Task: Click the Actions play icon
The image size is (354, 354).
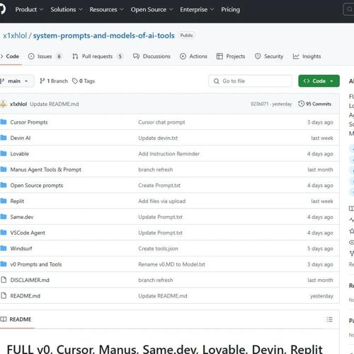Action: (x=183, y=57)
